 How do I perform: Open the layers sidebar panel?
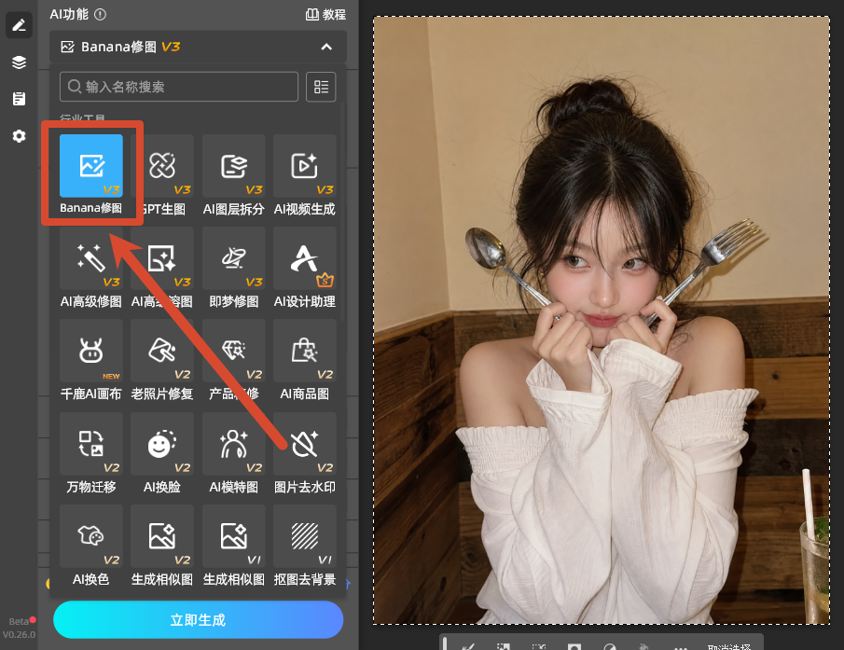pos(19,62)
